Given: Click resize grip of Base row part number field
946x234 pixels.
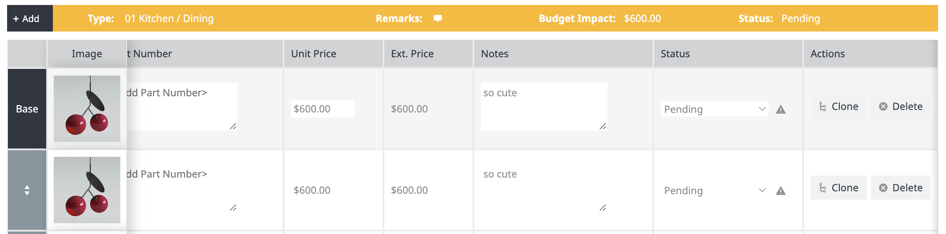Looking at the screenshot, I should tap(233, 126).
